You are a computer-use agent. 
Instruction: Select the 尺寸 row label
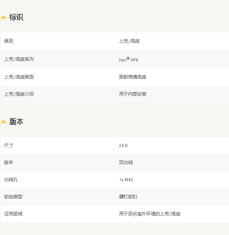coord(9,145)
